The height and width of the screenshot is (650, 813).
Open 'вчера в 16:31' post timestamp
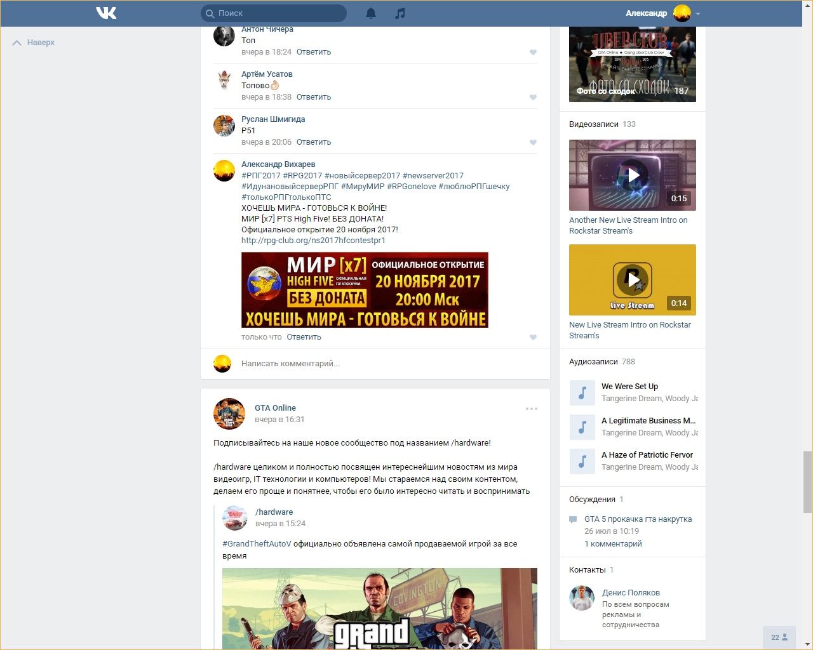click(x=279, y=420)
